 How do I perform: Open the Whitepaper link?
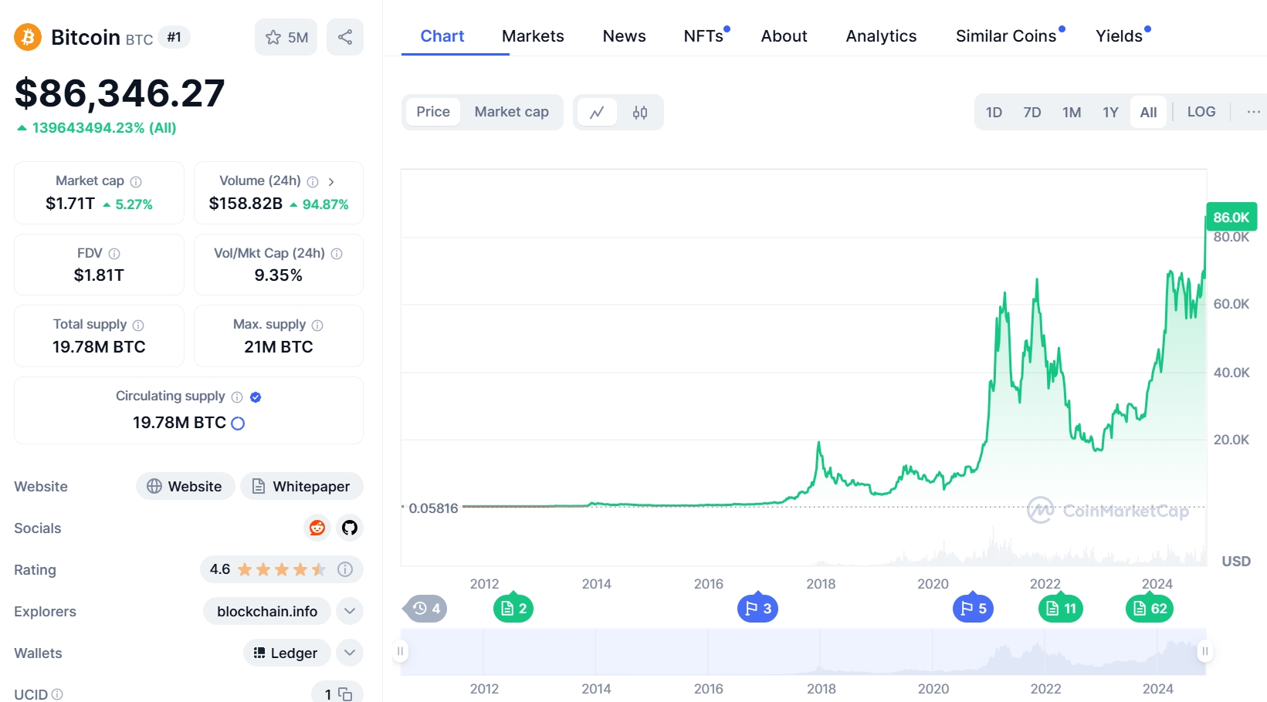[301, 486]
